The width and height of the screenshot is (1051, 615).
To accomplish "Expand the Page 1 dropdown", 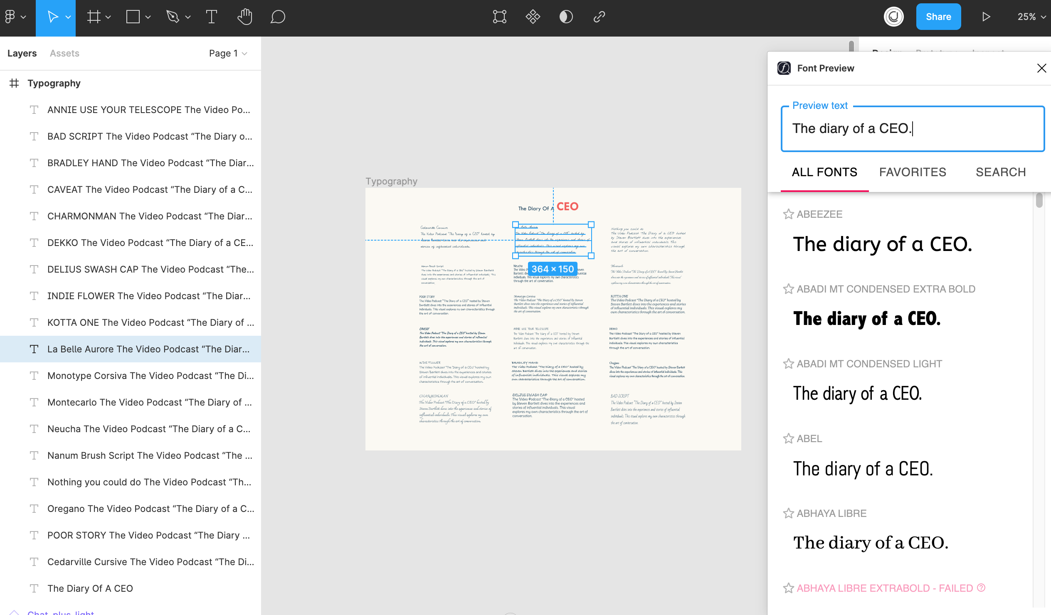I will (228, 53).
